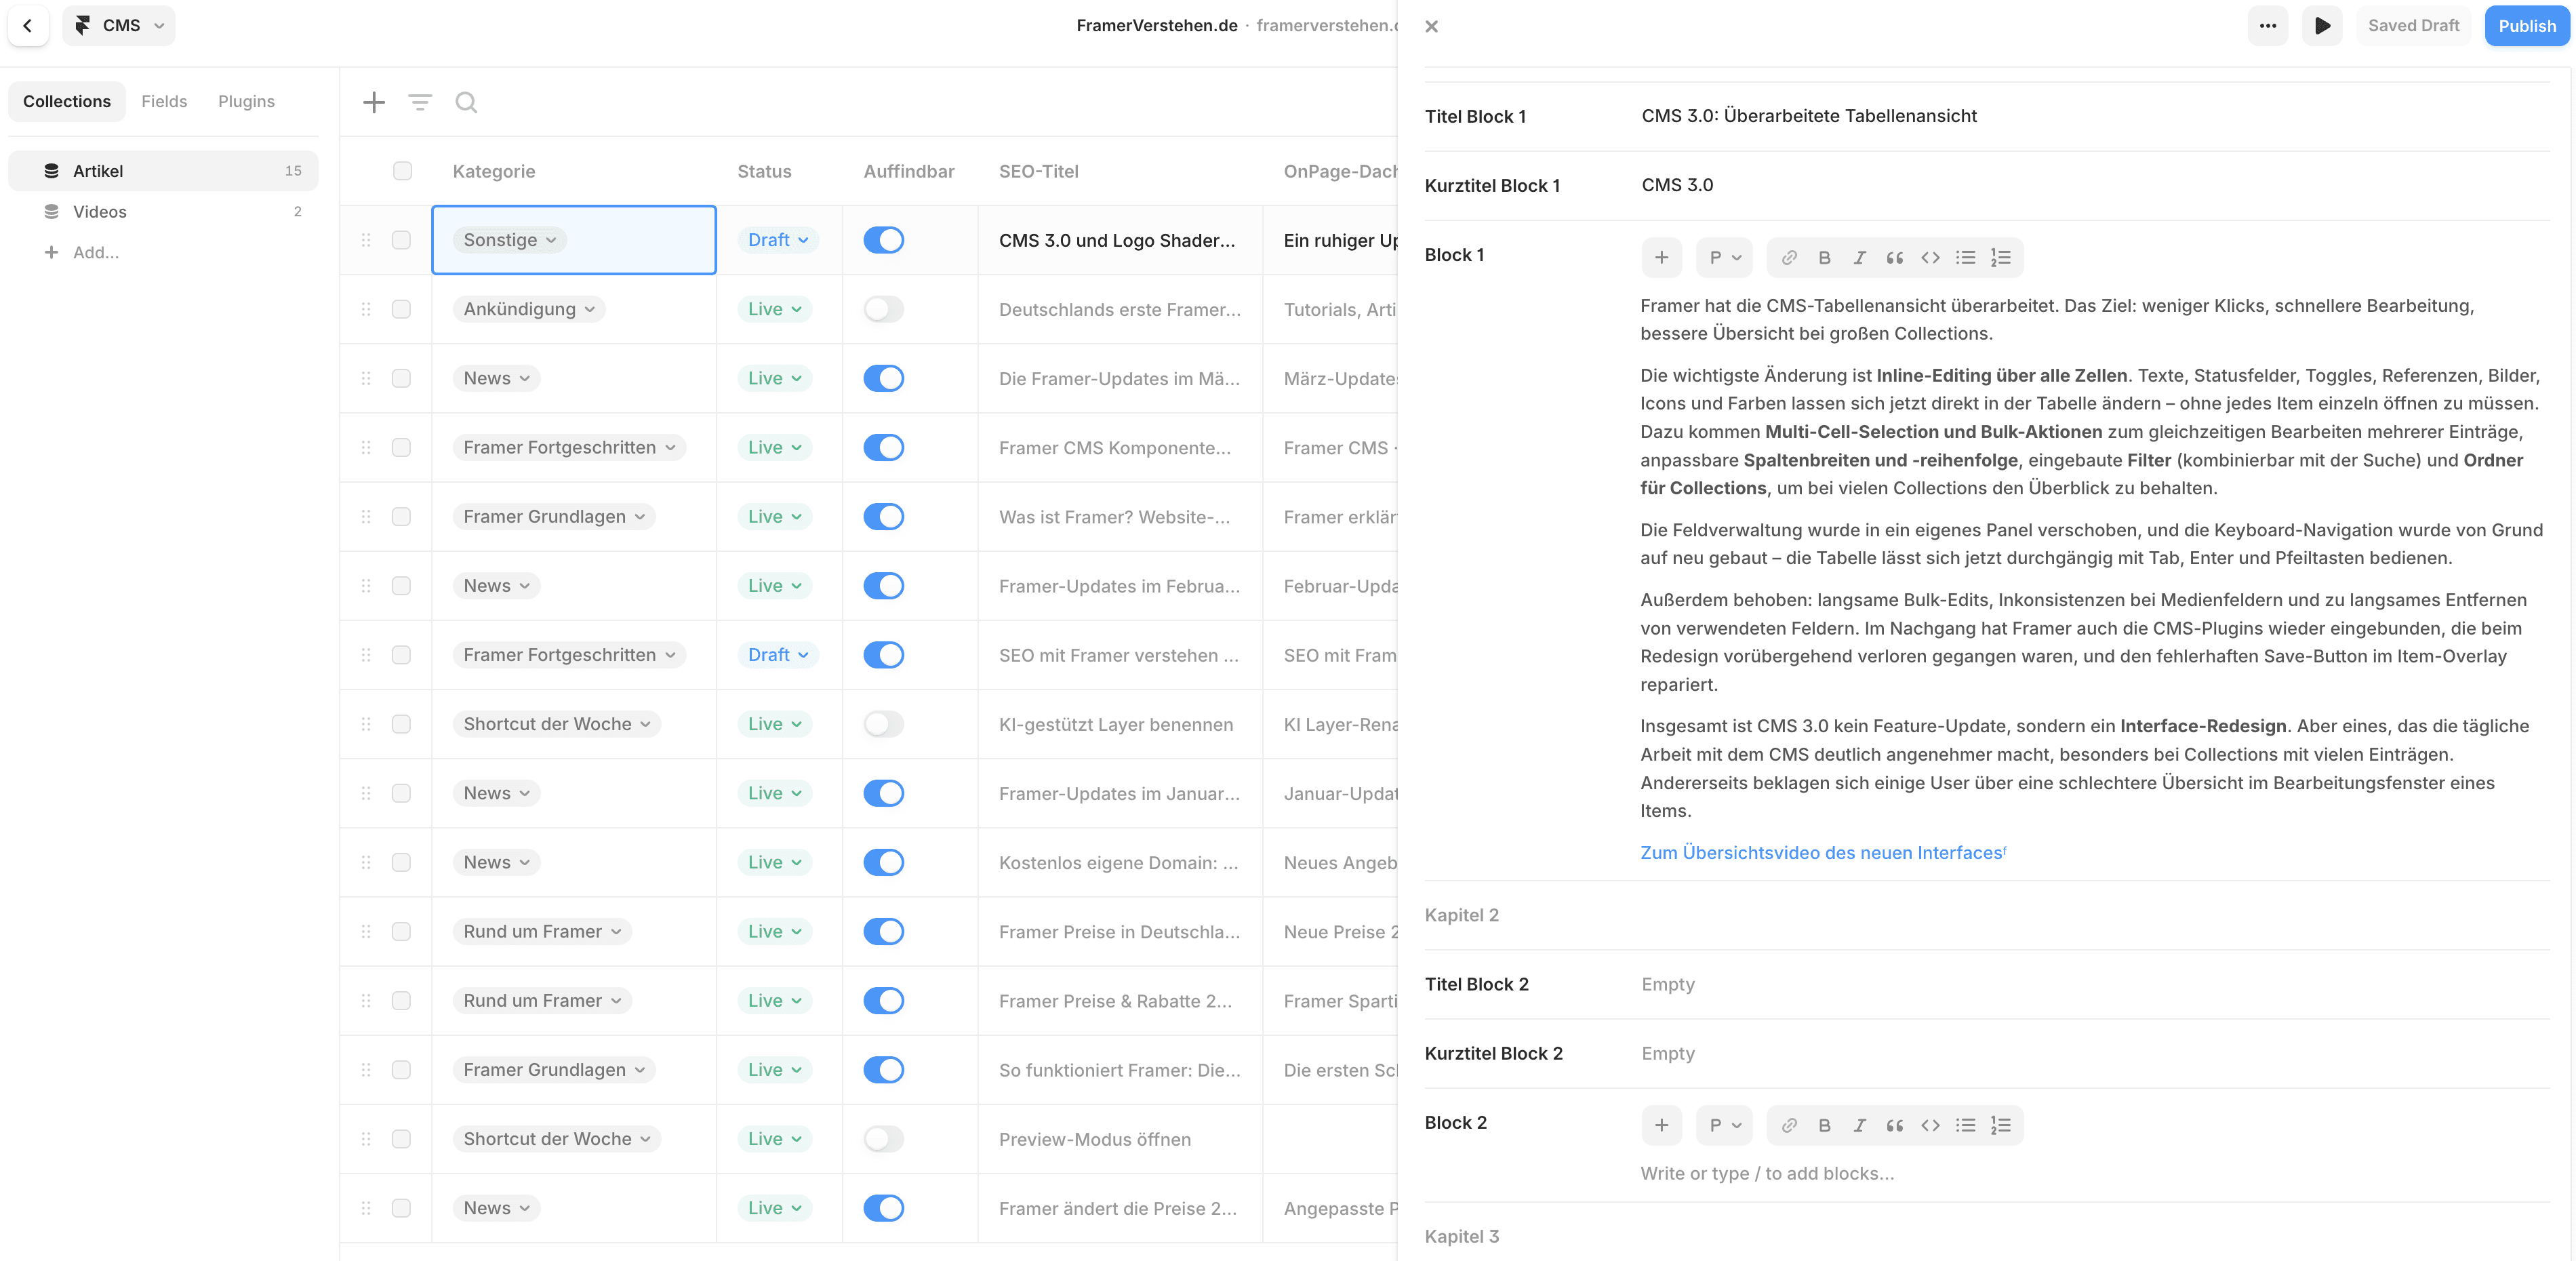Go back with the top-left arrow button
2576x1261 pixels.
click(x=28, y=26)
